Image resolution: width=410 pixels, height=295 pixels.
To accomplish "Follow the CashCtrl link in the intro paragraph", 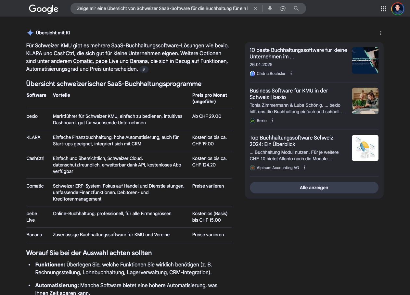I will (x=64, y=53).
